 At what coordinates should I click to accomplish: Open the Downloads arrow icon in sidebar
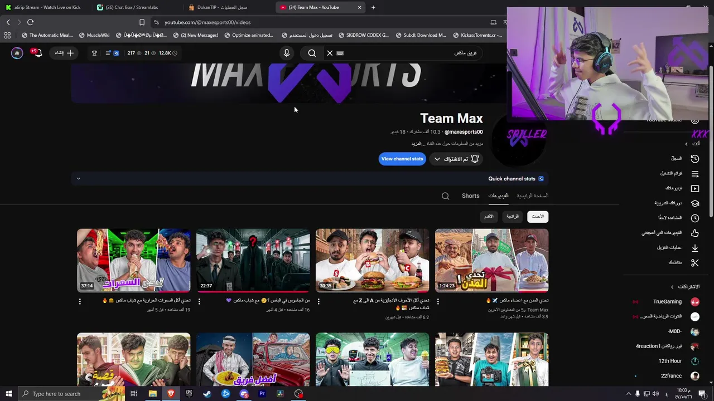(695, 248)
